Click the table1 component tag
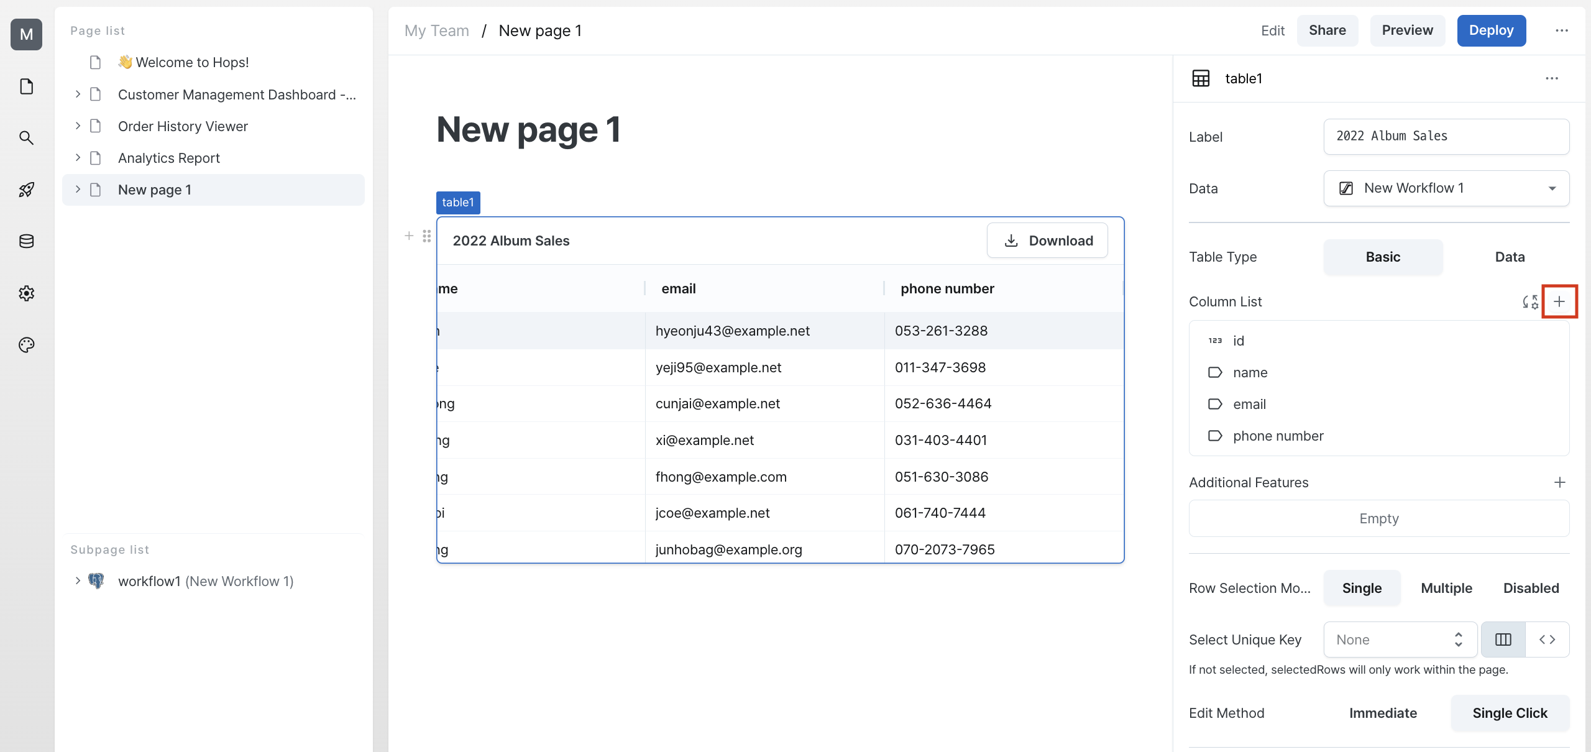1591x752 pixels. (x=458, y=203)
